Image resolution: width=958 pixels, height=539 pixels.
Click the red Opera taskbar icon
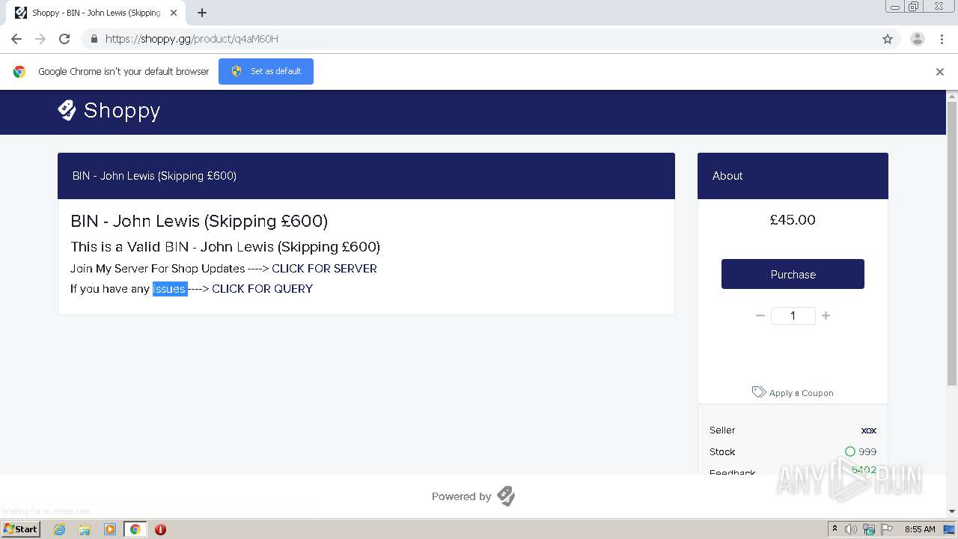tap(160, 529)
